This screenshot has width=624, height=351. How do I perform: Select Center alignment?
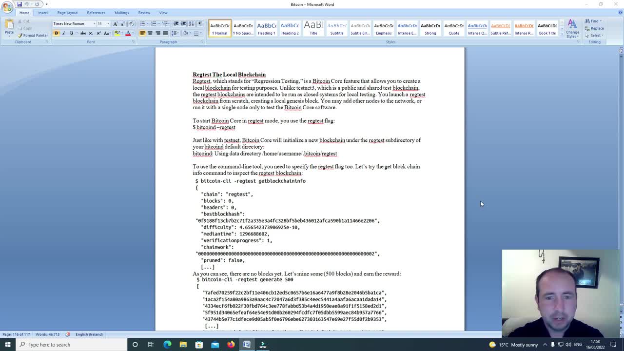(x=150, y=33)
